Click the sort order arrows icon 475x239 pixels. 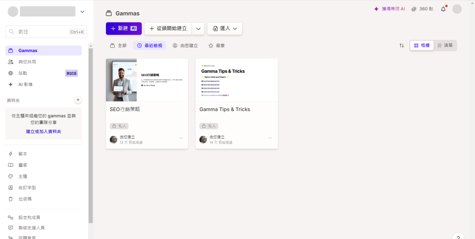[x=401, y=46]
